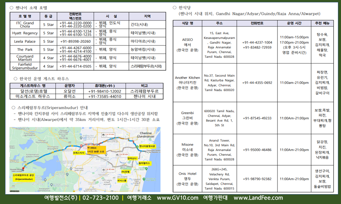The width and height of the screenshot is (341, 204).
Task: Click the '첸나이 소재 호텔' section heading
Action: coord(31,8)
